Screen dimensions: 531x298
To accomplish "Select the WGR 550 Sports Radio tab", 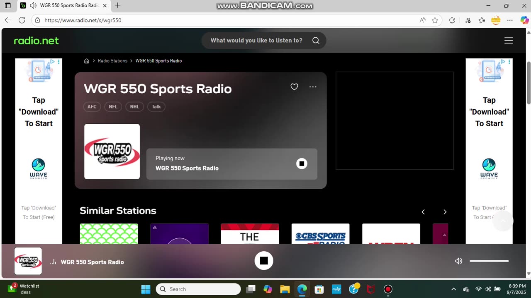I will 63,6.
